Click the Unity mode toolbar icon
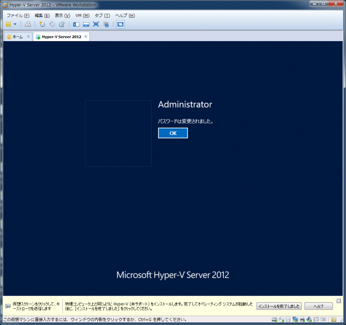Image resolution: width=346 pixels, height=325 pixels. 106,24
